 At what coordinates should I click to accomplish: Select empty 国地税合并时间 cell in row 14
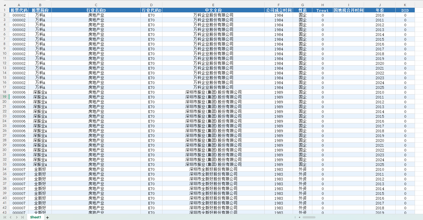[x=348, y=73]
